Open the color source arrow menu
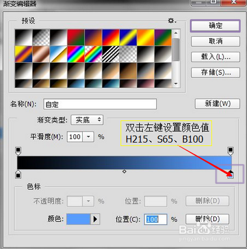 coord(95,219)
